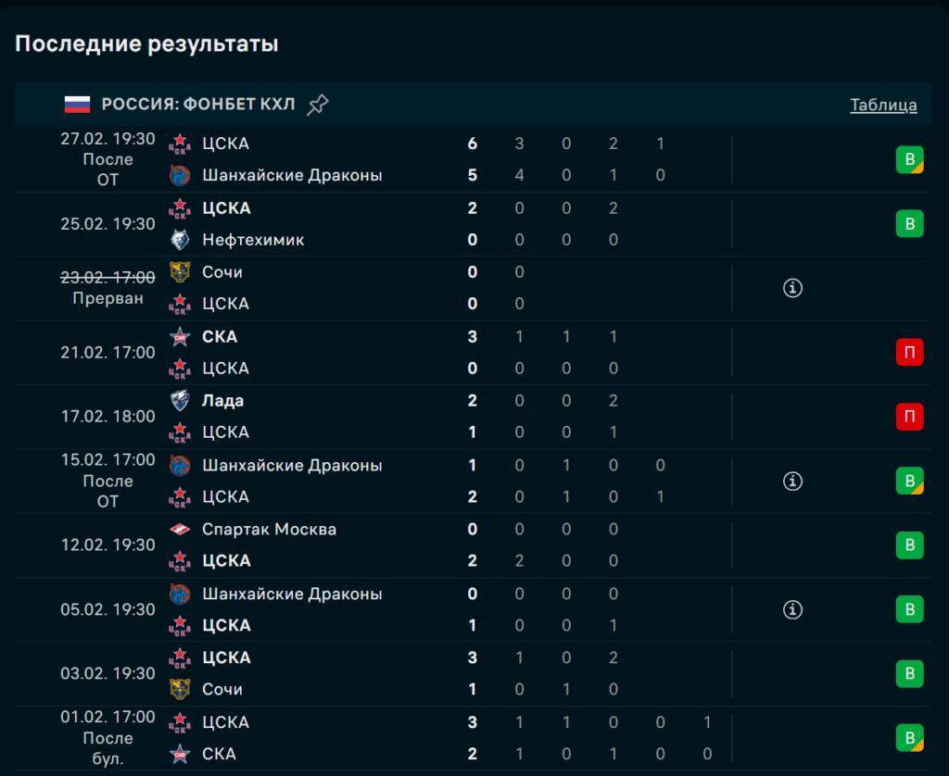Open the Таблица standings link

pyautogui.click(x=883, y=105)
